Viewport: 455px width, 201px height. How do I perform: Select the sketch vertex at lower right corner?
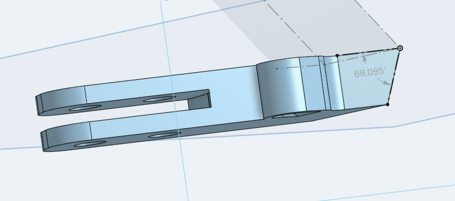(x=388, y=104)
